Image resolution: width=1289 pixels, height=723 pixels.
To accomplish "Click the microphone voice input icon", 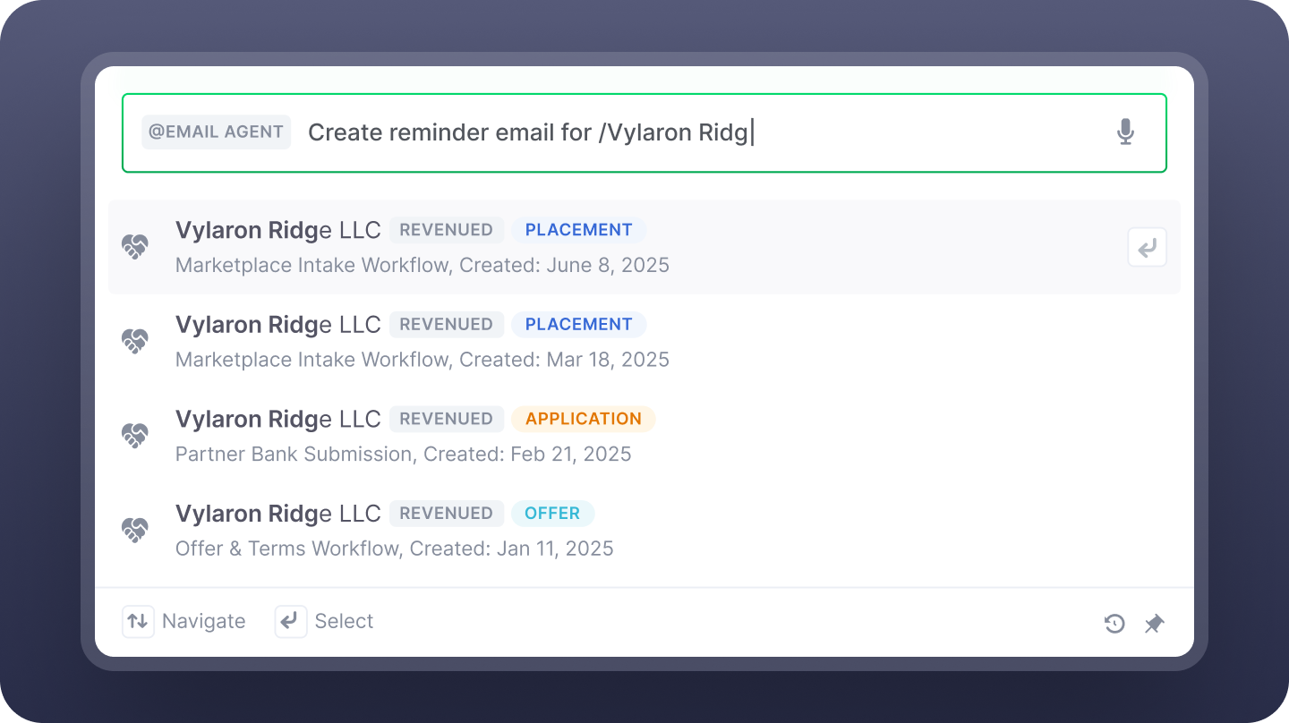I will point(1125,132).
